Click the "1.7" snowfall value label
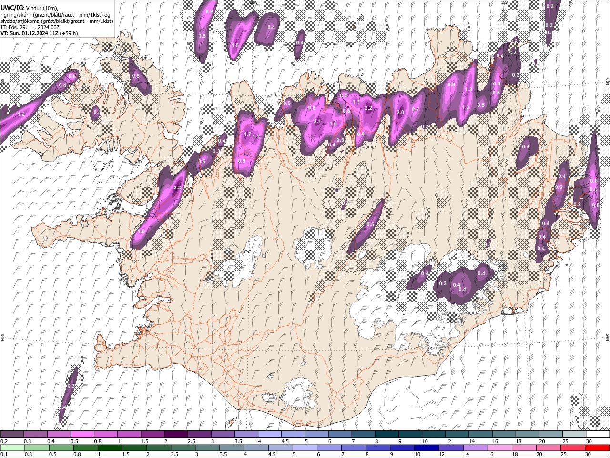This screenshot has width=610, height=458. 247,135
